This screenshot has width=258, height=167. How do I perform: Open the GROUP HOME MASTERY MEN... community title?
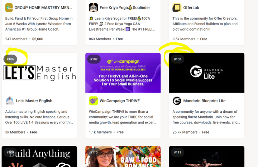coord(43,8)
